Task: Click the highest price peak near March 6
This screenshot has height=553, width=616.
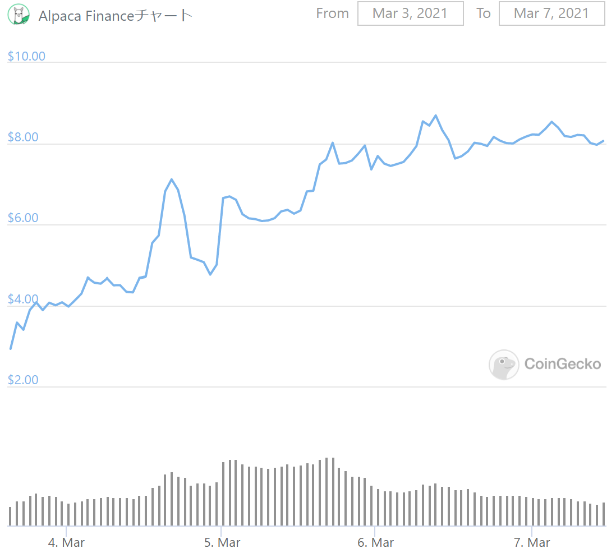Action: click(x=435, y=115)
